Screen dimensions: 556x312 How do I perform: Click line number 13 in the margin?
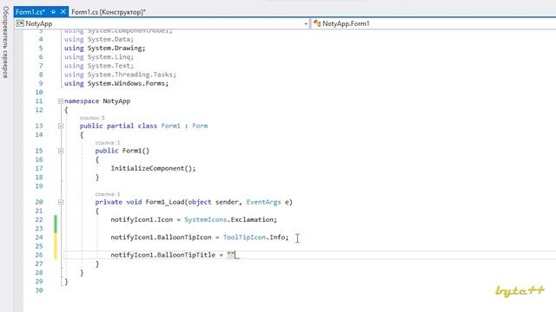pos(39,126)
